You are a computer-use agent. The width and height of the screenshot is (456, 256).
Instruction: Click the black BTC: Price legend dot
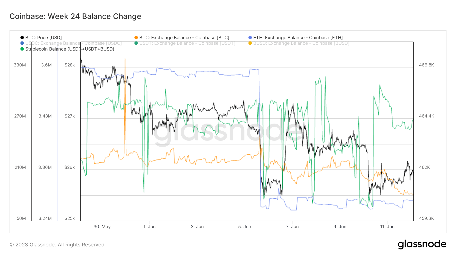pyautogui.click(x=22, y=37)
